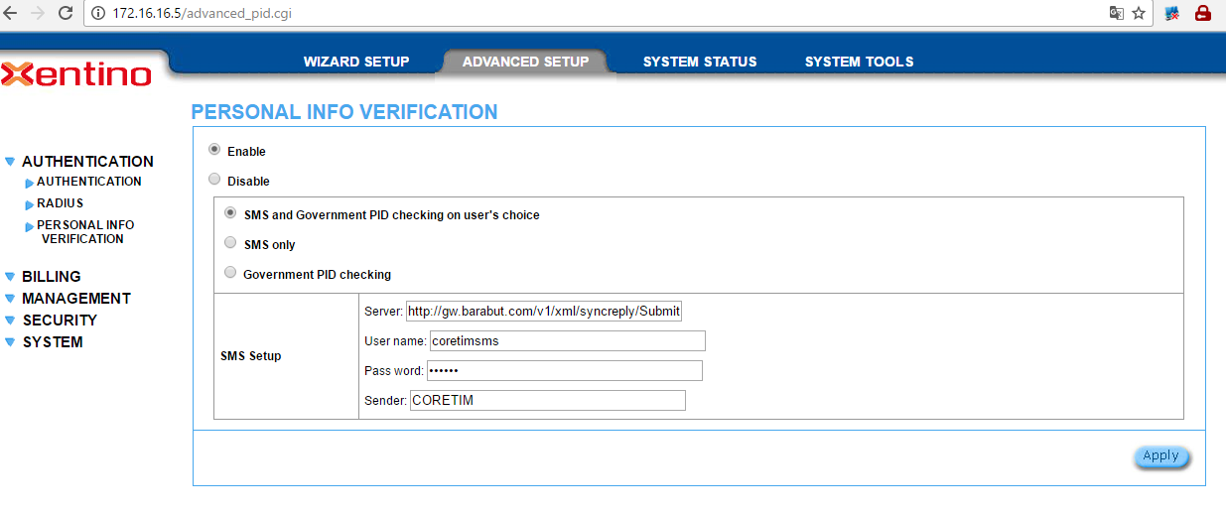This screenshot has width=1226, height=516.
Task: Bookmark the page with the star icon
Action: (x=1139, y=14)
